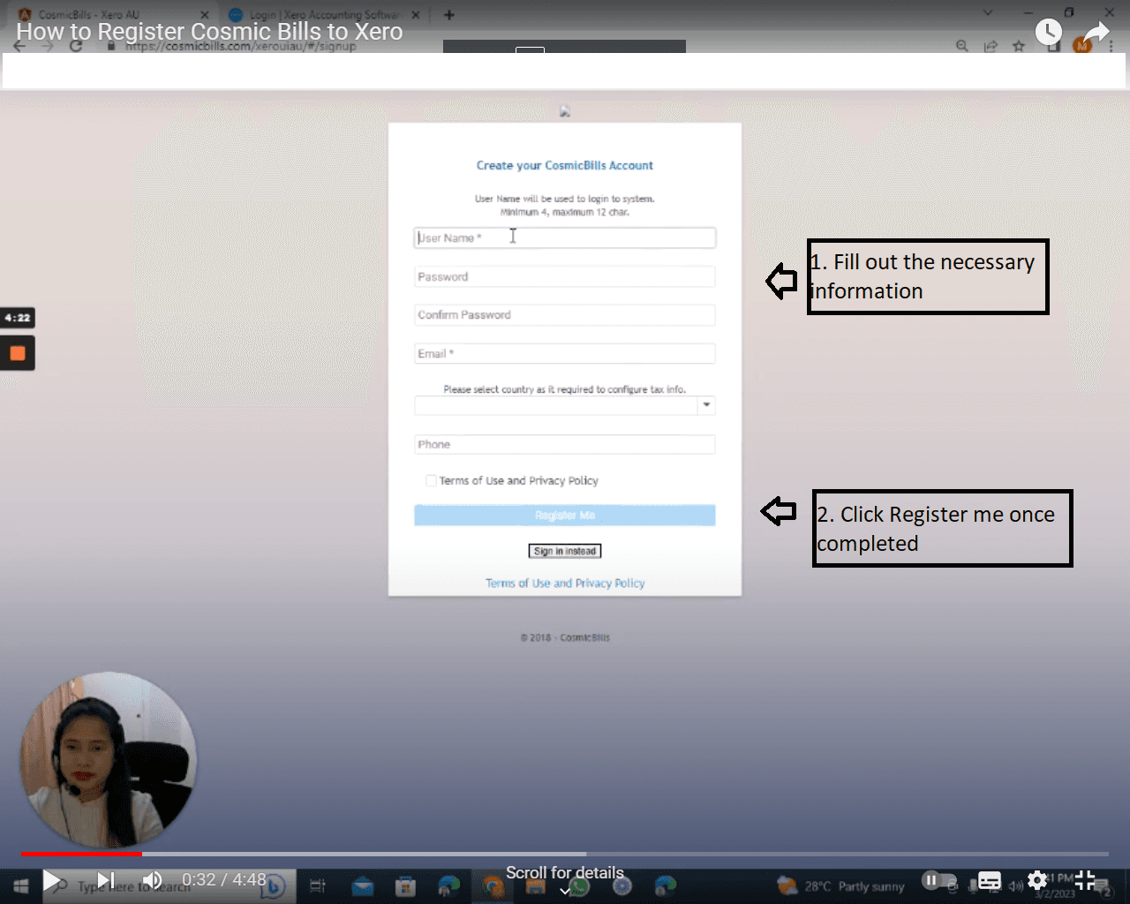Open the Windows Start menu
This screenshot has height=904, width=1130.
click(x=21, y=886)
